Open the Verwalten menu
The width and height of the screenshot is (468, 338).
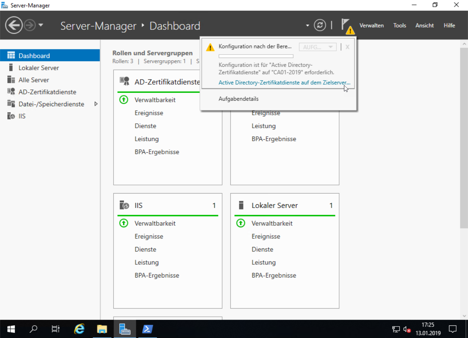coord(371,26)
